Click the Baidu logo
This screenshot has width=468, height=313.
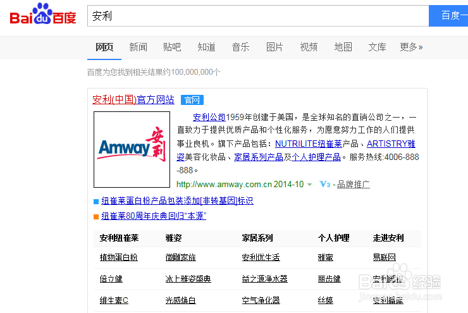click(x=43, y=14)
